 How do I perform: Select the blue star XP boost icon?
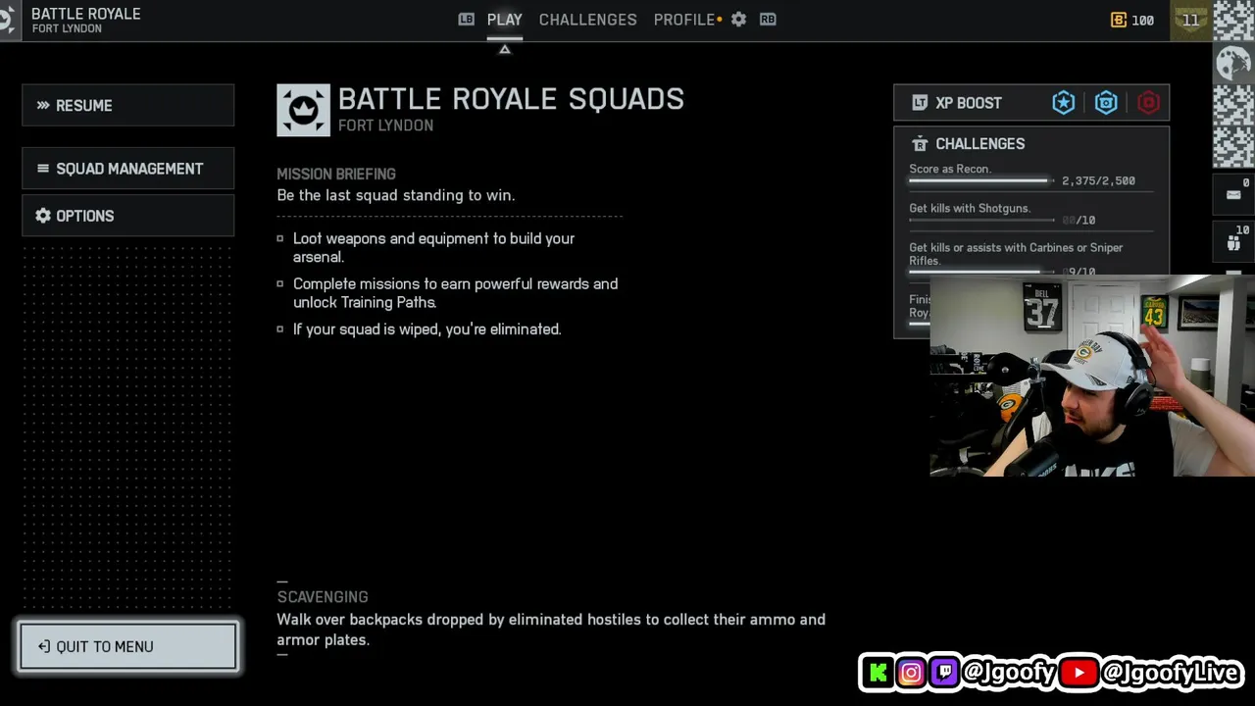1064,103
